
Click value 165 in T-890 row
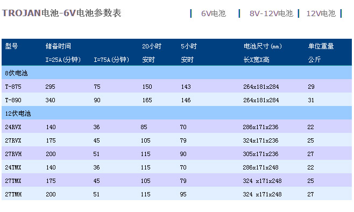(x=147, y=100)
